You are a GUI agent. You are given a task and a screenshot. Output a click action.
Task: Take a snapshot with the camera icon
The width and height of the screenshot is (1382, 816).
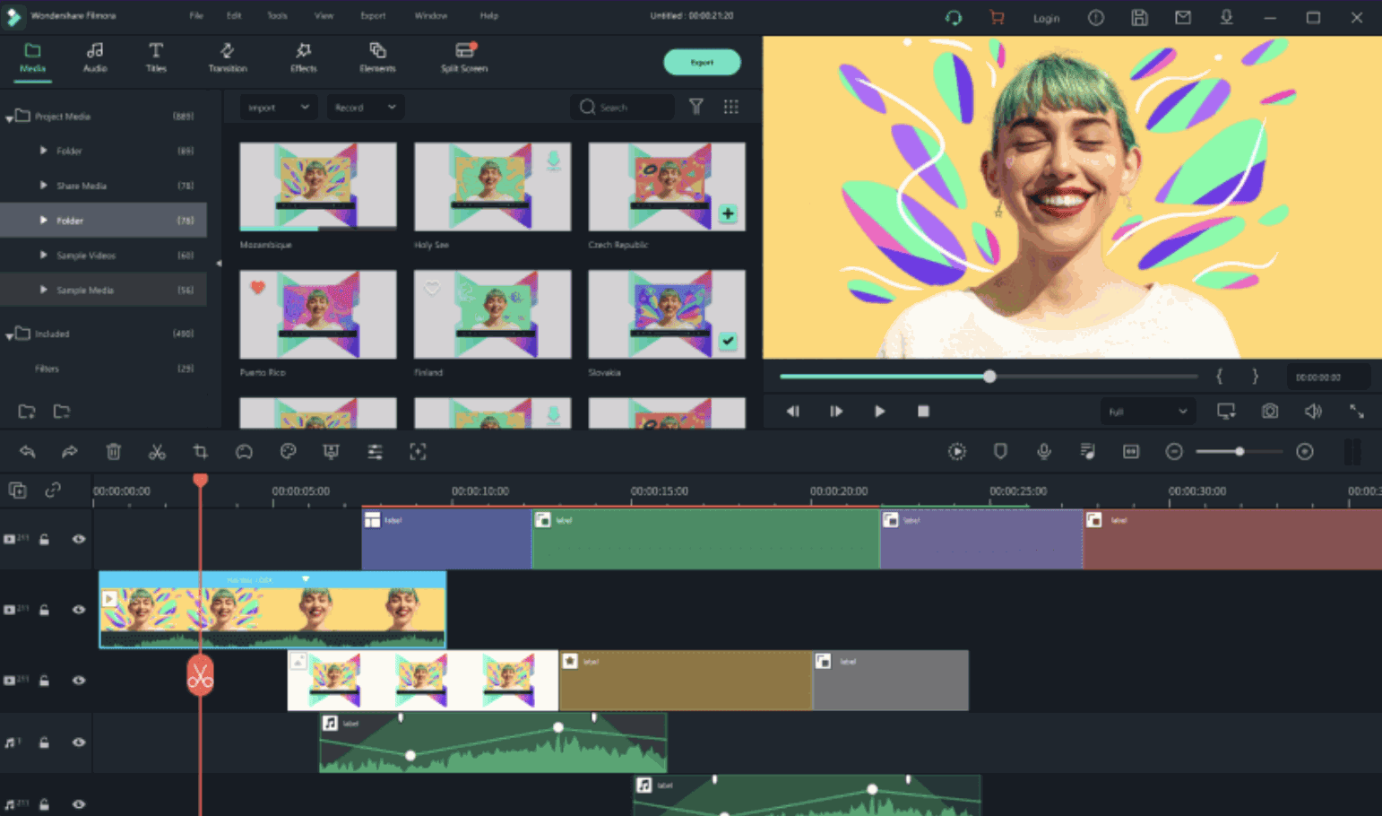(1270, 411)
